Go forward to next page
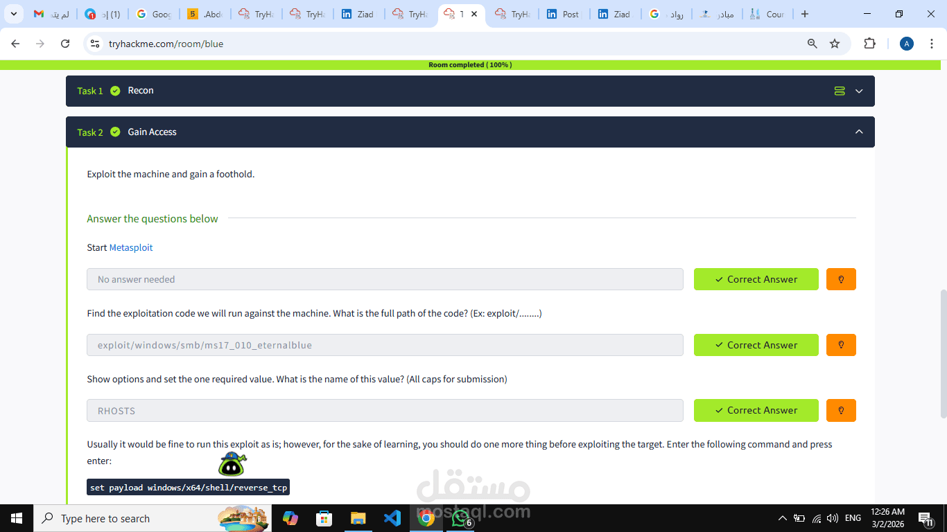Image resolution: width=947 pixels, height=532 pixels. (40, 44)
